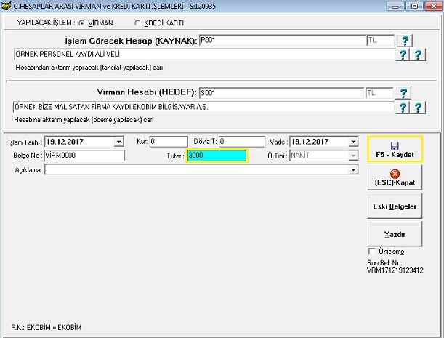Click the first question mark beside ÖRNEK PERSONEL KAYDI ALİ VELİ
Screen dimensions: 444x338
click(x=403, y=55)
